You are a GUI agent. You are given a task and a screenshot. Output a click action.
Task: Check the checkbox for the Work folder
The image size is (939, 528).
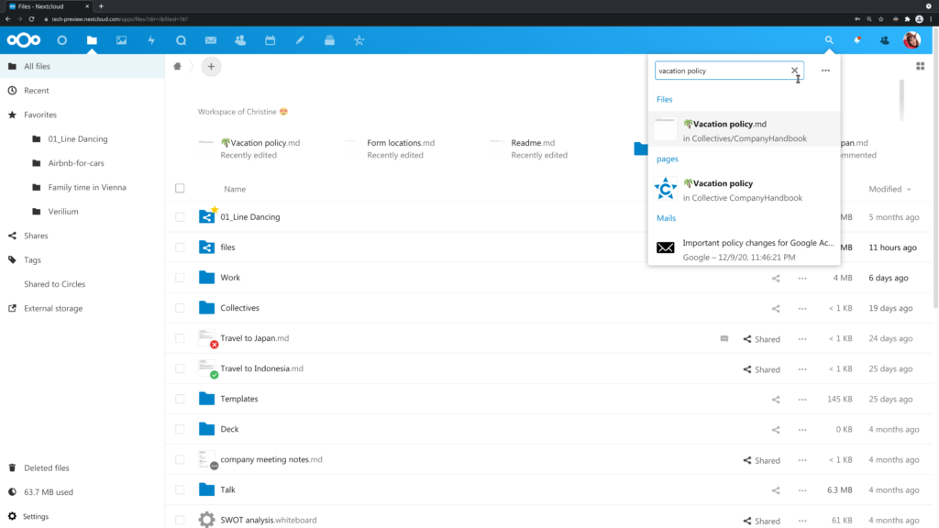click(x=180, y=277)
